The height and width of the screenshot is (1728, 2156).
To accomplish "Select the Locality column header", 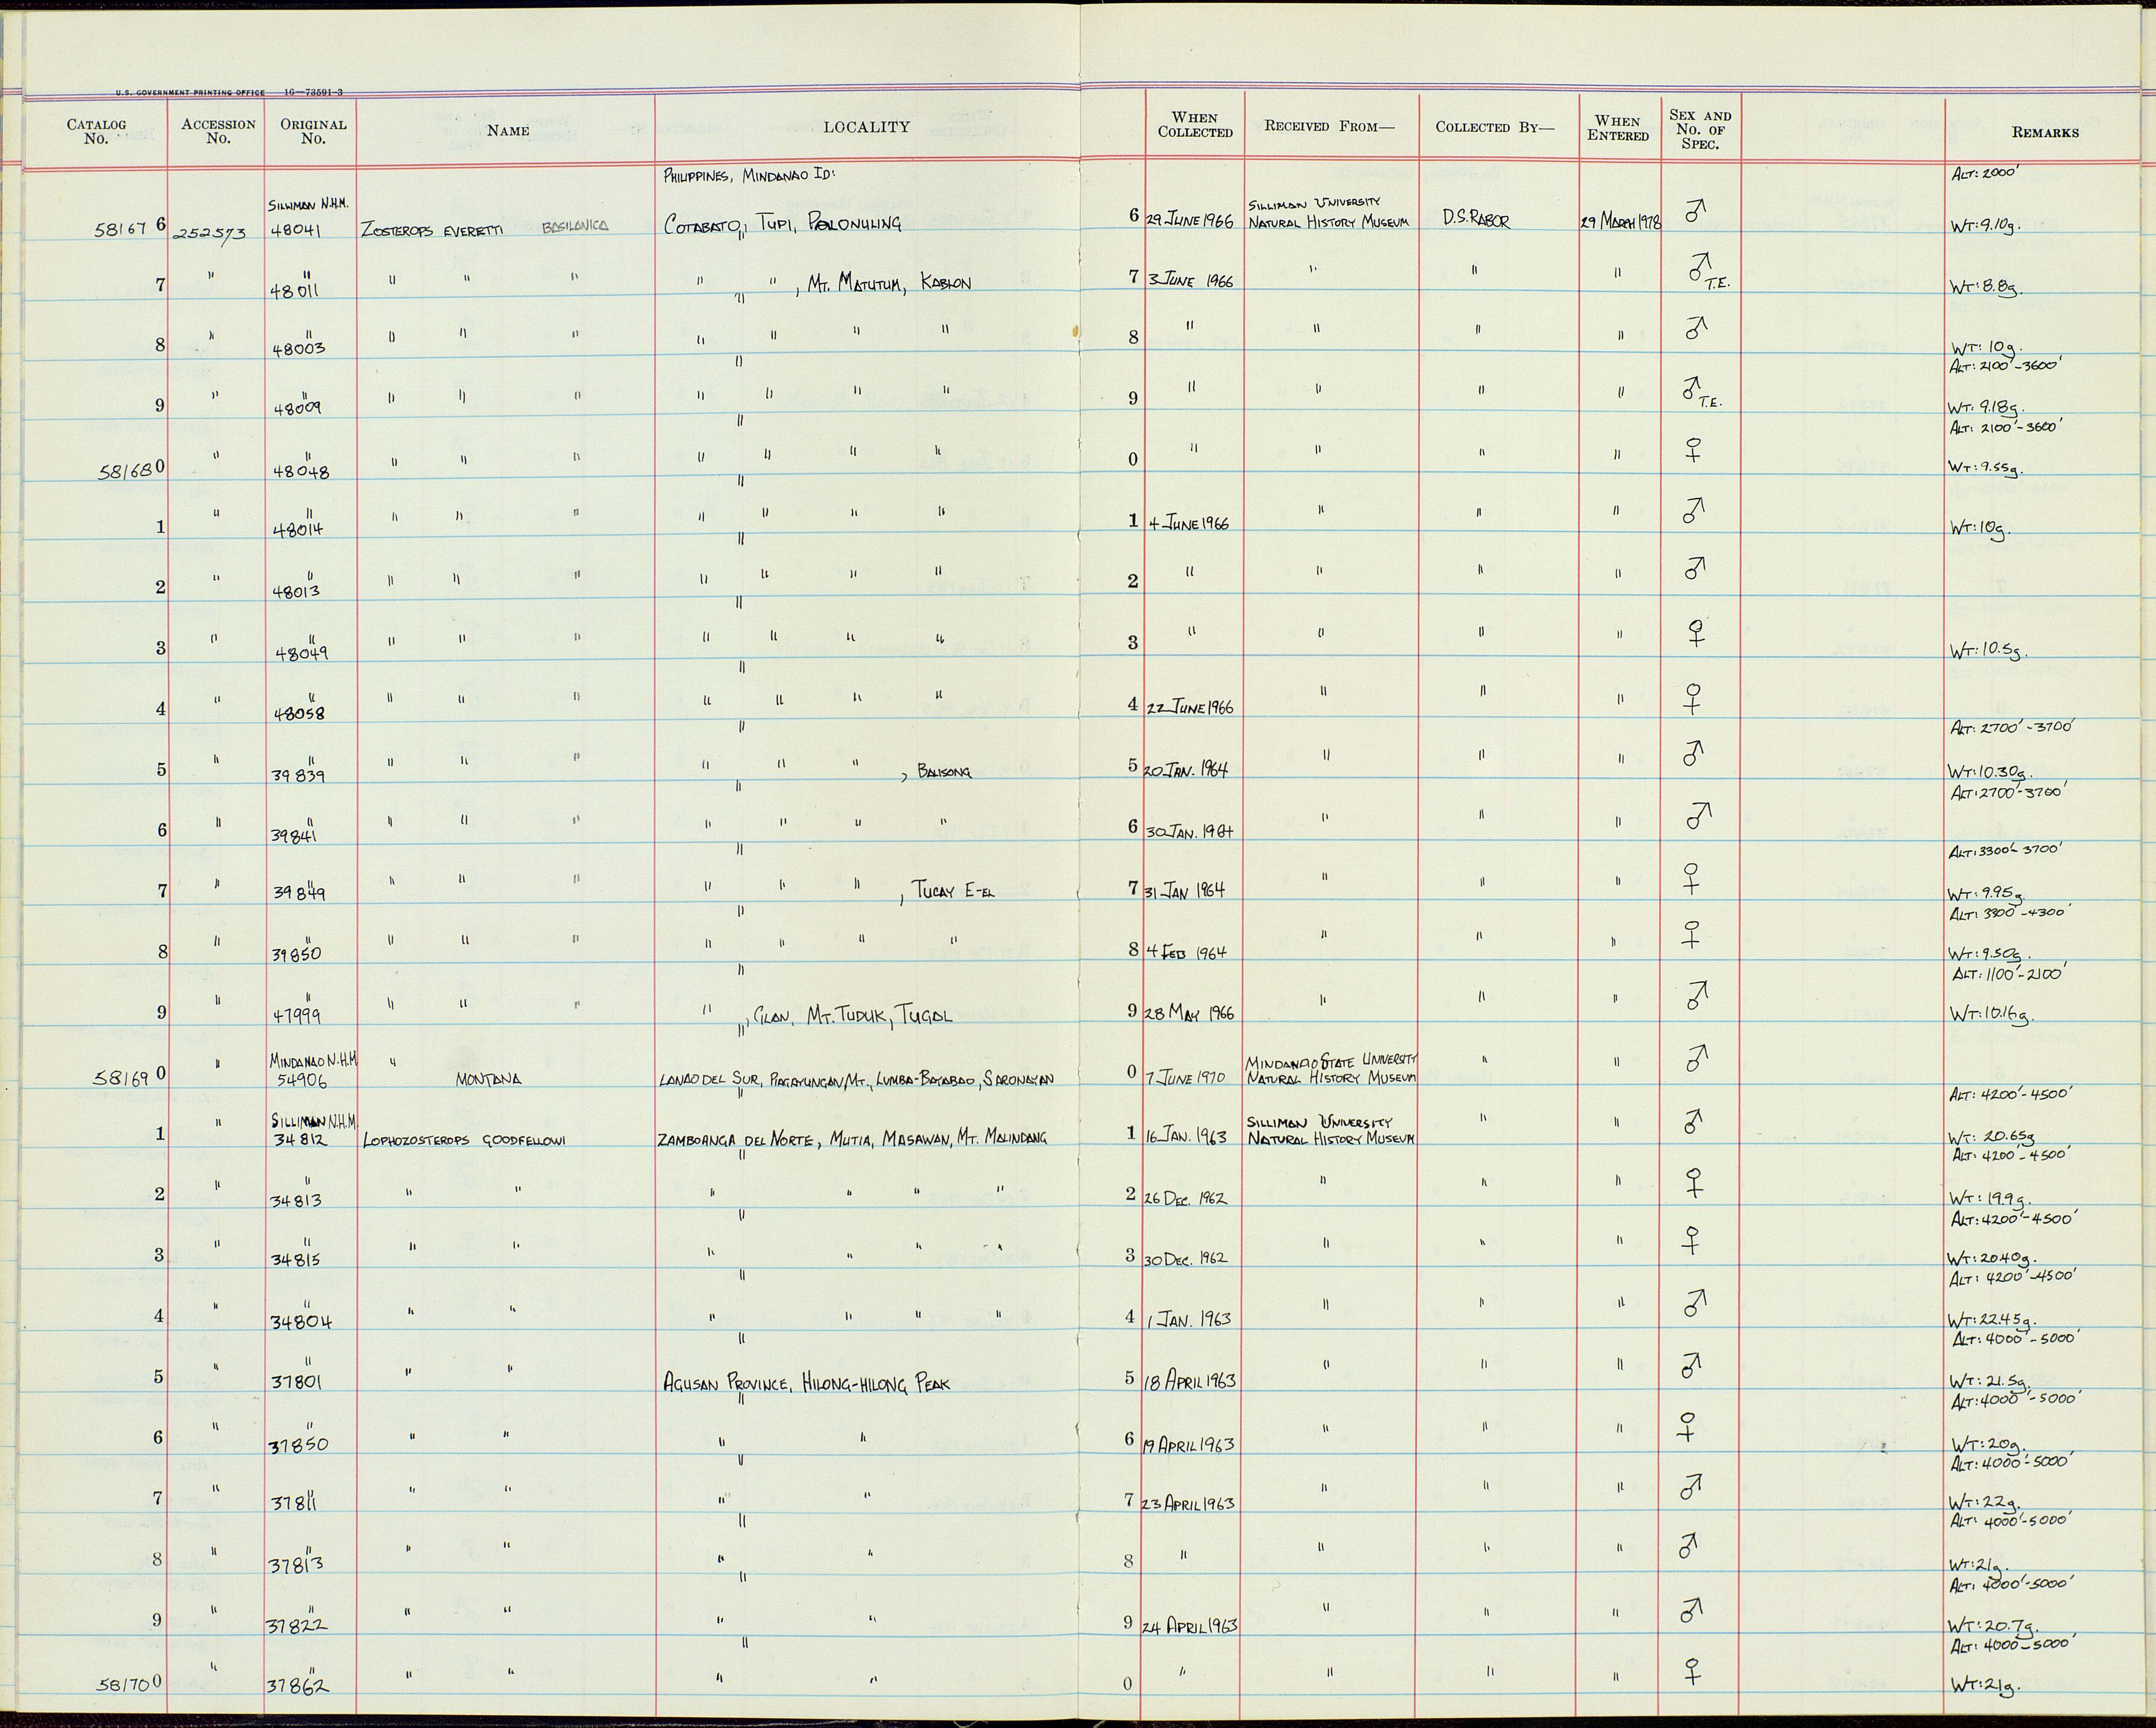I will tap(866, 127).
